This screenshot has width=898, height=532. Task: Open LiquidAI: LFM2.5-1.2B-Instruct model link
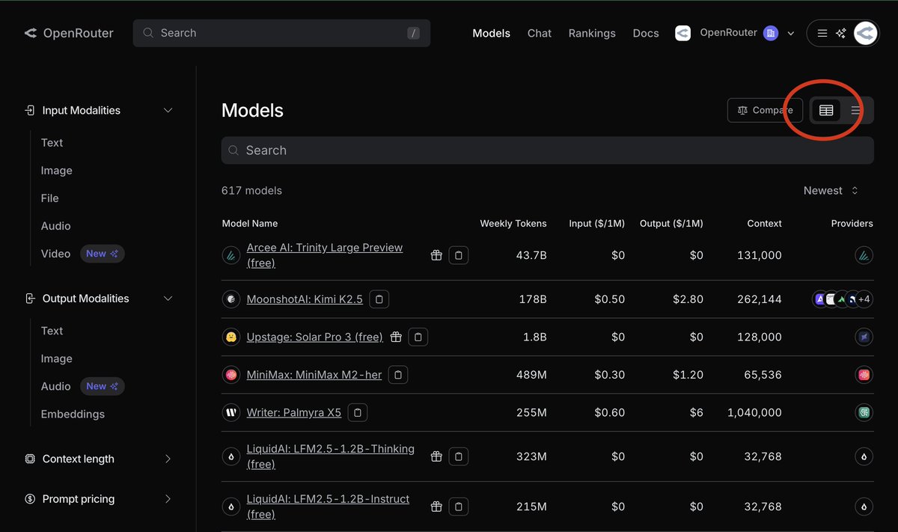click(x=328, y=507)
